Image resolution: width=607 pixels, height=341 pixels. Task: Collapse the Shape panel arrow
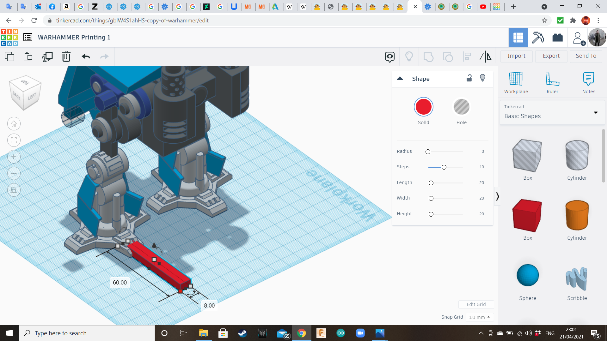click(x=400, y=79)
